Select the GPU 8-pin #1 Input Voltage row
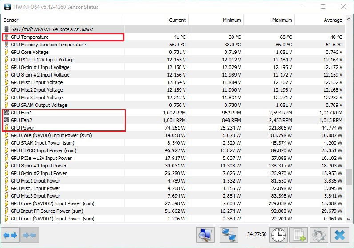The height and width of the screenshot is (248, 354). click(x=173, y=67)
